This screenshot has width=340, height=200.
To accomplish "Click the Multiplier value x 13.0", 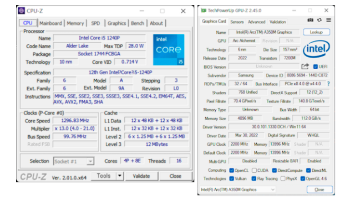I will (74, 129).
